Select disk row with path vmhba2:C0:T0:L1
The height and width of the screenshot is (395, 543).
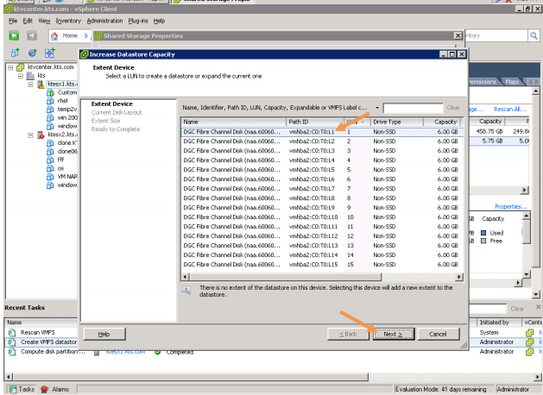(x=321, y=132)
